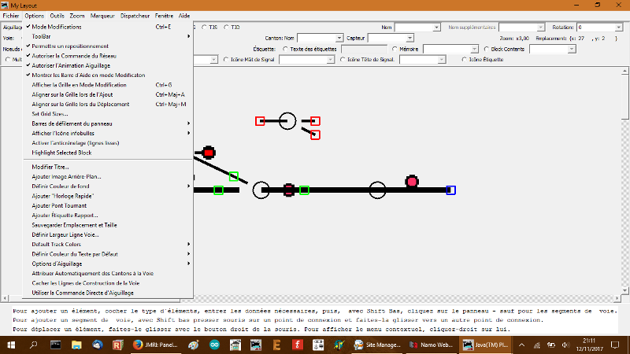Viewport: 630px width, 354px height.
Task: Select the turntable circle on upper track
Action: [x=287, y=121]
